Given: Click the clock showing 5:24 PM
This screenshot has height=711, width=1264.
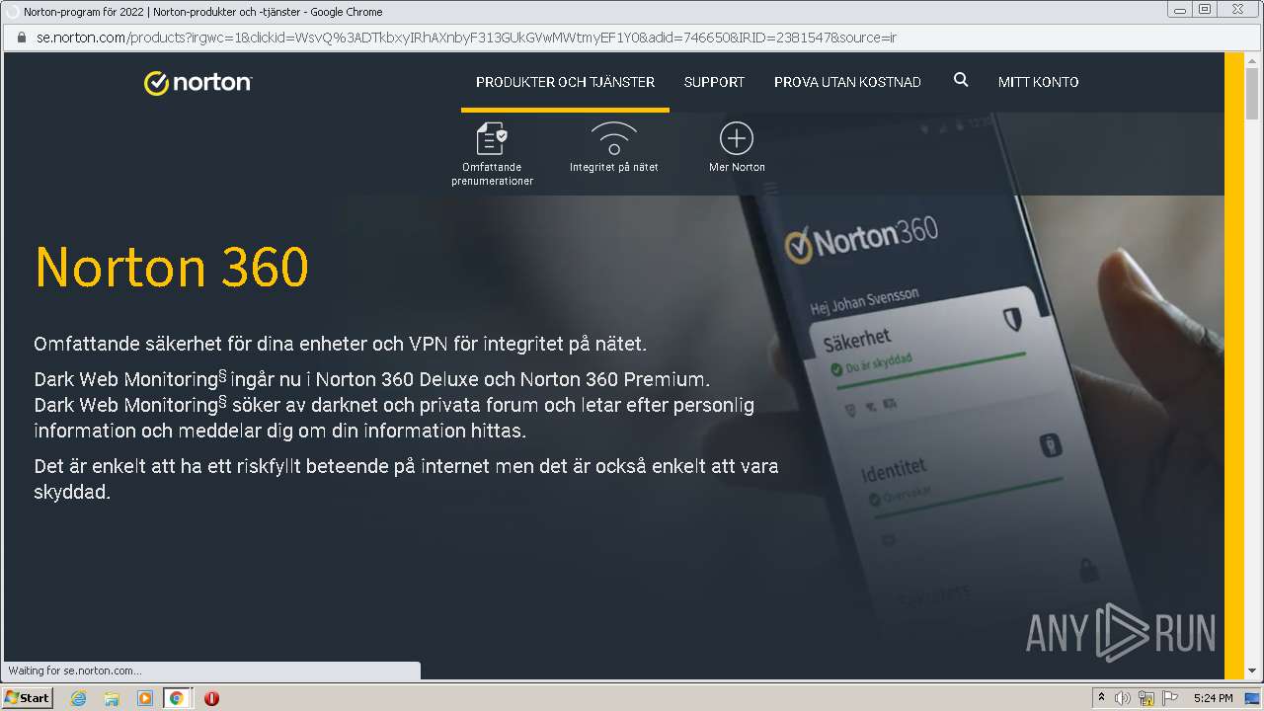Looking at the screenshot, I should click(1213, 698).
